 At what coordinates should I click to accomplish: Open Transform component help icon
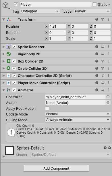(97, 19)
